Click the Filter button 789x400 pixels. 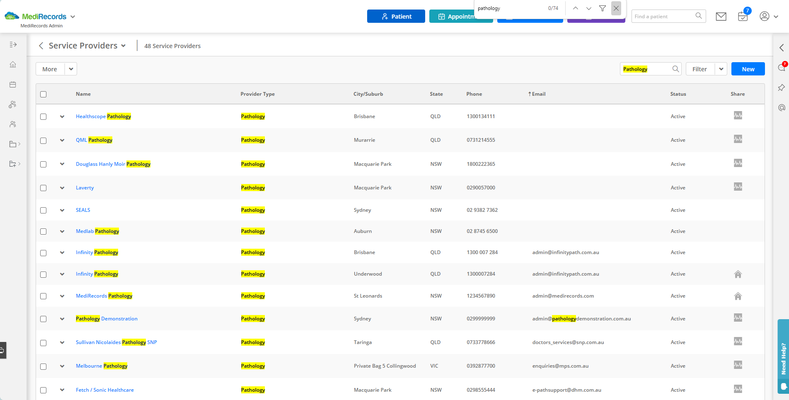pos(700,69)
